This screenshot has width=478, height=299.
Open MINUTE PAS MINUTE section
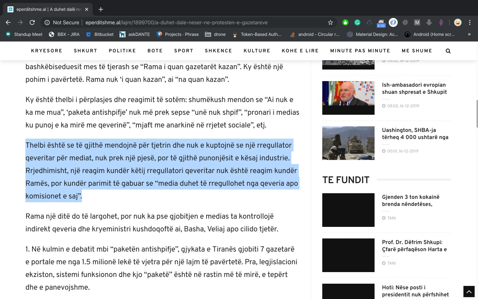(x=360, y=51)
